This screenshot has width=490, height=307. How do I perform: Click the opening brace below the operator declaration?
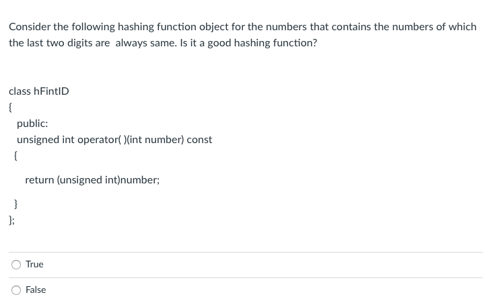click(x=15, y=155)
